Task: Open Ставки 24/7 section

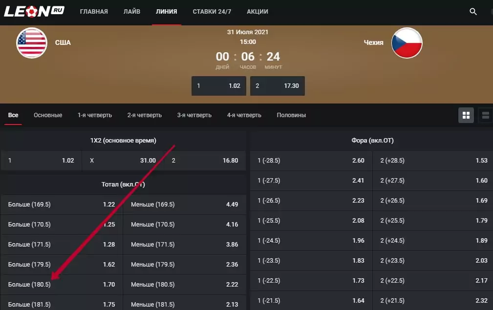Action: click(212, 12)
